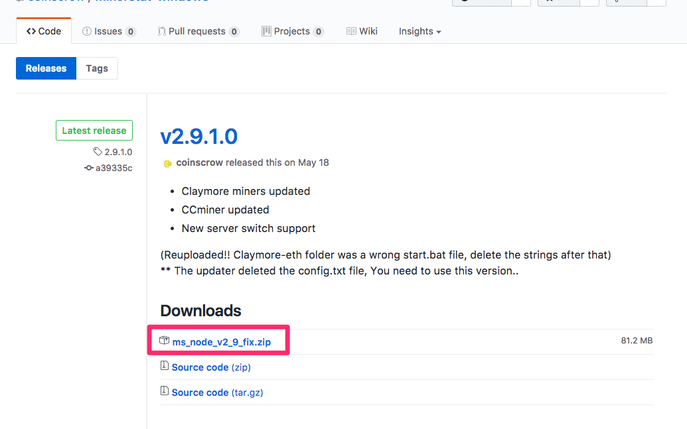Click the package icon beside ms_node_v2_9_fix.zip
This screenshot has height=429, width=687.
(x=164, y=341)
